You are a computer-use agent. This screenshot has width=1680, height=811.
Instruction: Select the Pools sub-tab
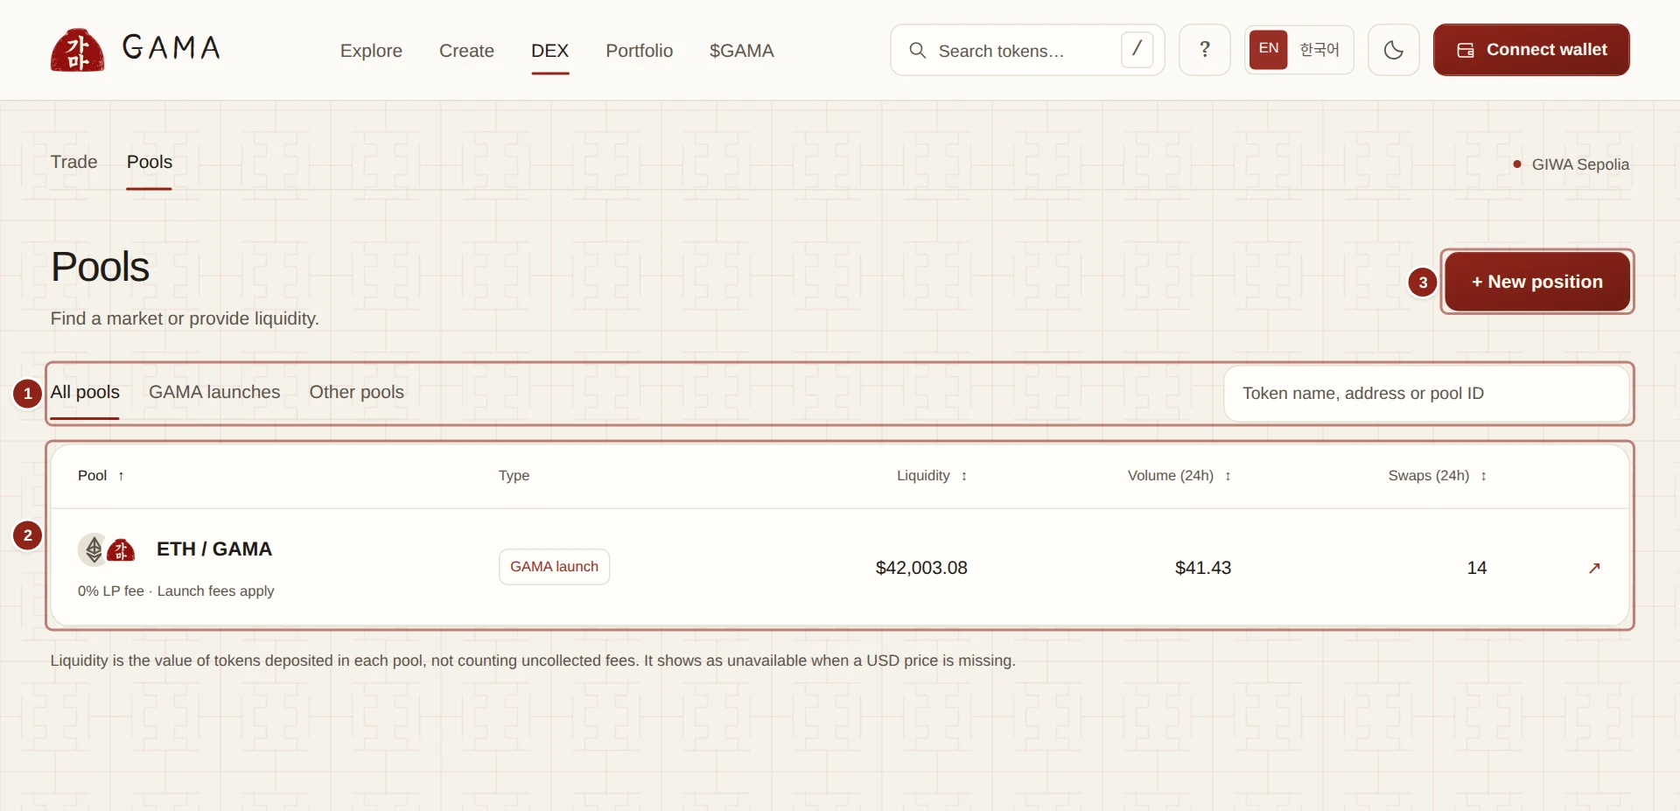pos(149,162)
